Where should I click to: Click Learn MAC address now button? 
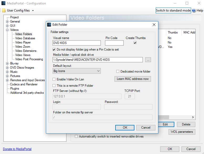(x=133, y=79)
